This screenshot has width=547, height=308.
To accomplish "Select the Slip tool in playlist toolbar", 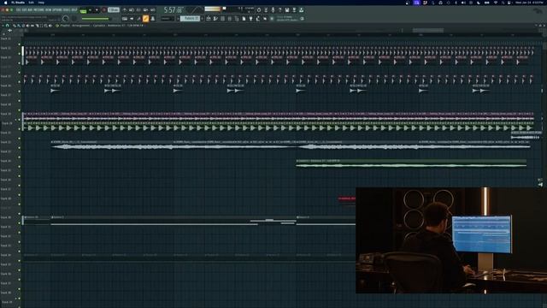I will 32,26.
